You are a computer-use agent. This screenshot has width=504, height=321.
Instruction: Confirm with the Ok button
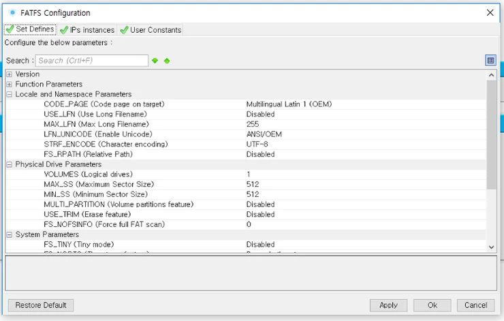tap(432, 305)
